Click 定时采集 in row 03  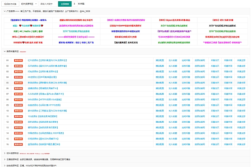186,71
